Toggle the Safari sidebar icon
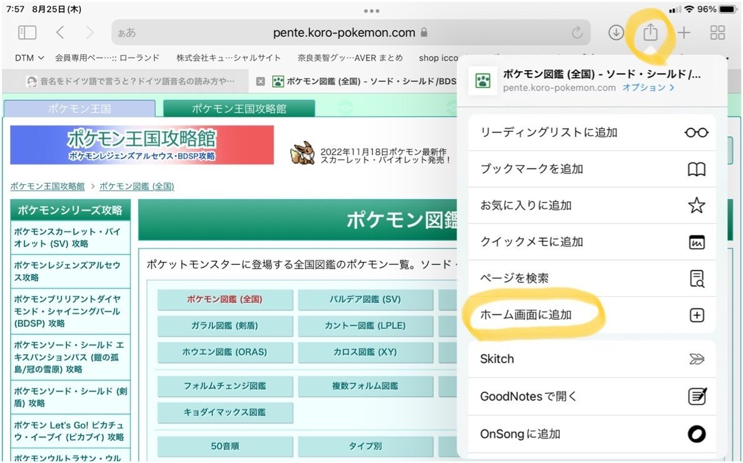The image size is (743, 463). (x=27, y=32)
